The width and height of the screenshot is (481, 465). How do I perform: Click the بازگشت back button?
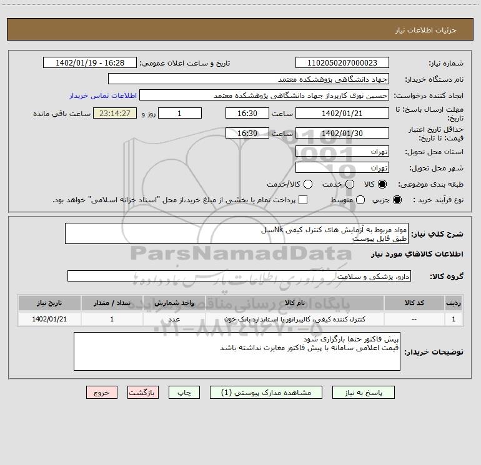coord(143,393)
